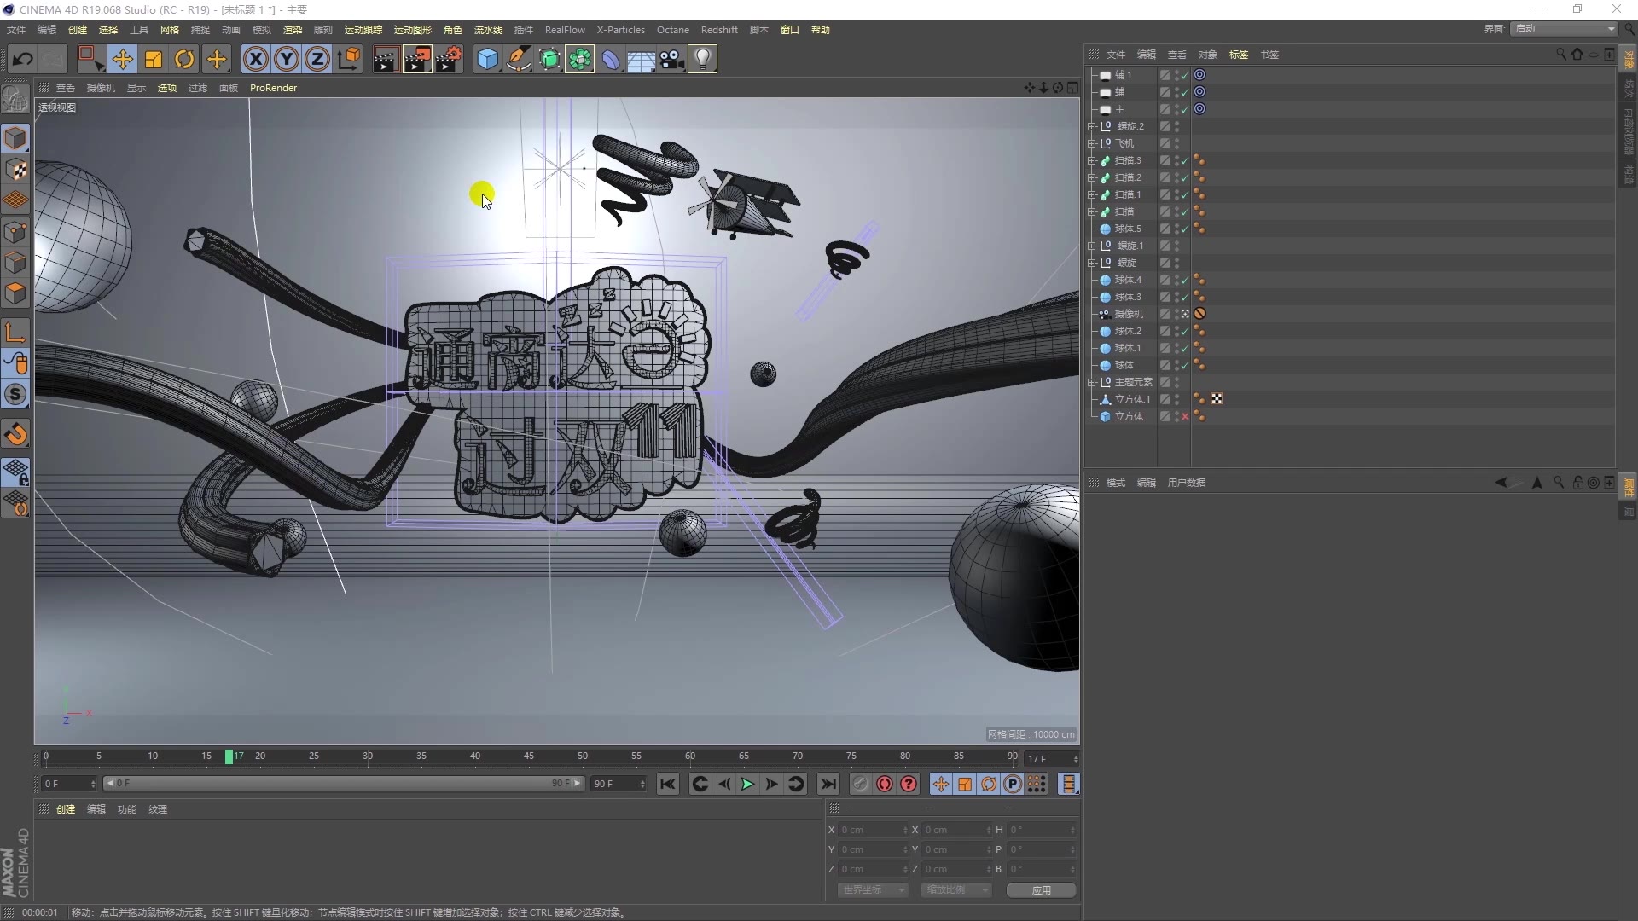Open the 渲染 menu in menu bar
This screenshot has height=921, width=1638.
click(293, 30)
